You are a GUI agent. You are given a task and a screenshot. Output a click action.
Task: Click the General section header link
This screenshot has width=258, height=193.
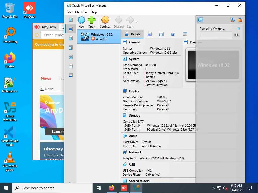[135, 42]
